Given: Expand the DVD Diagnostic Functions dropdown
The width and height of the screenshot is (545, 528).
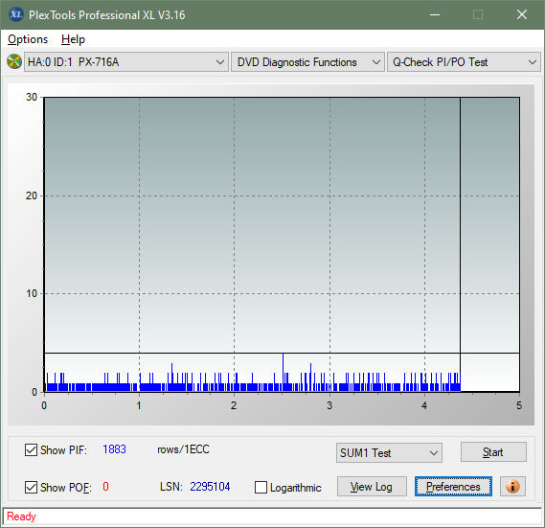Looking at the screenshot, I should (x=307, y=62).
